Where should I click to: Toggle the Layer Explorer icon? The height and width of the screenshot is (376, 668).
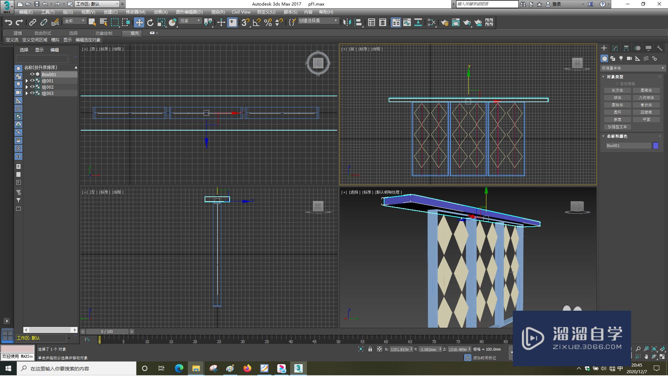[x=383, y=23]
